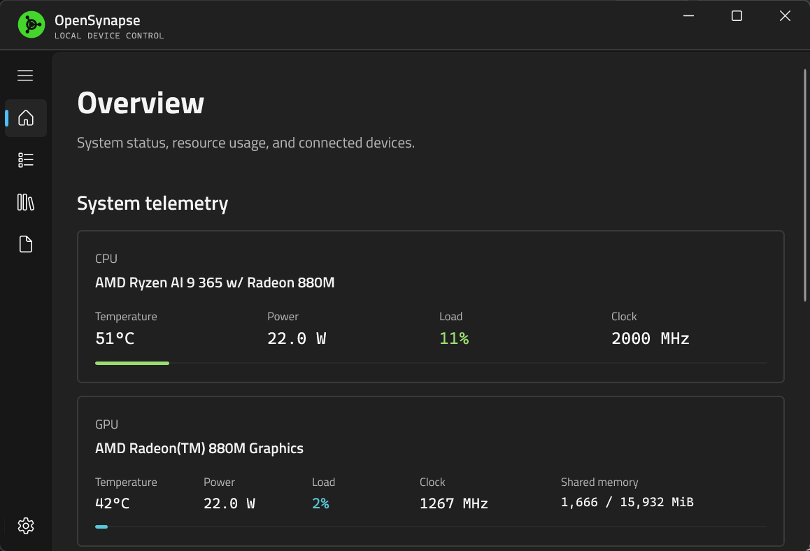
Task: Close the OpenSynapse window
Action: (x=786, y=16)
